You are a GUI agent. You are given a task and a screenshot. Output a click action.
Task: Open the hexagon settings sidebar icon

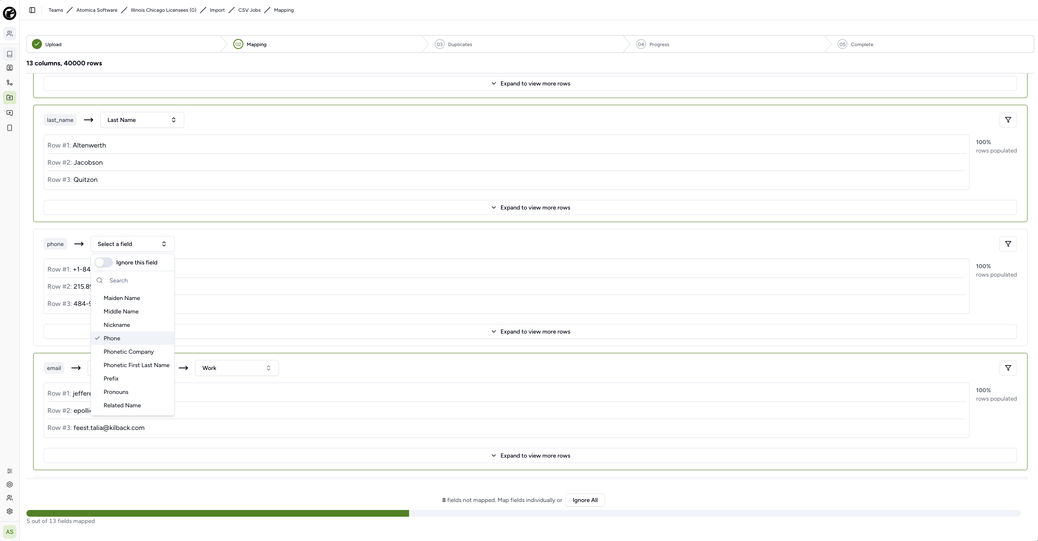[10, 484]
